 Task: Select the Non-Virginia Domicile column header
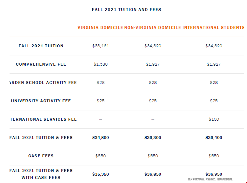(153, 28)
